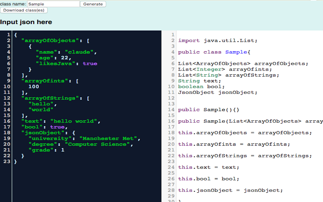
Task: Click the "this.bool = bool;" statement
Action: (209, 179)
